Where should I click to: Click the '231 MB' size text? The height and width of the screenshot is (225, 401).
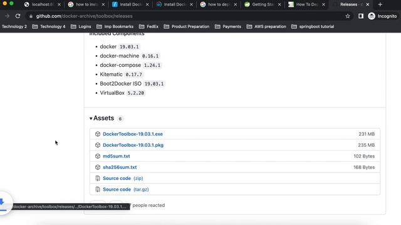[367, 134]
